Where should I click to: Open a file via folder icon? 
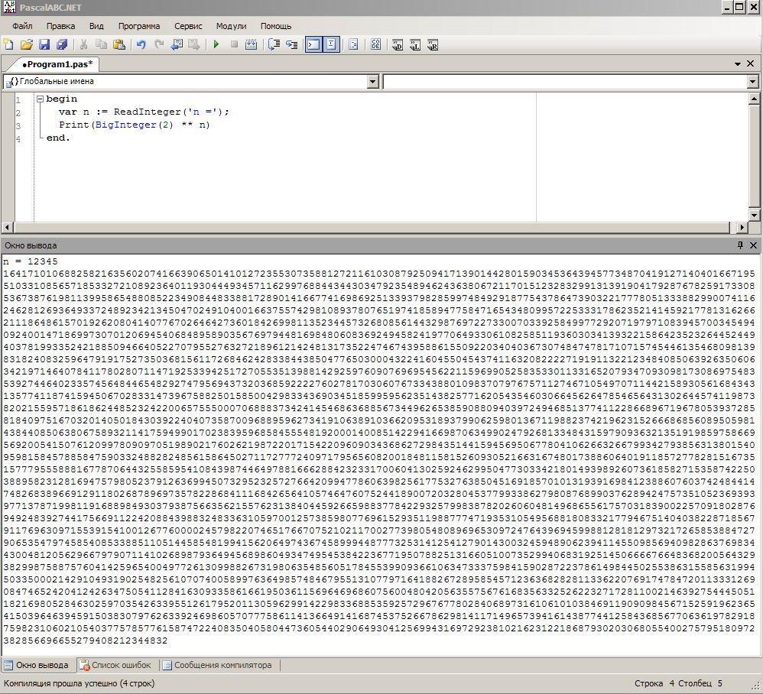pos(27,45)
